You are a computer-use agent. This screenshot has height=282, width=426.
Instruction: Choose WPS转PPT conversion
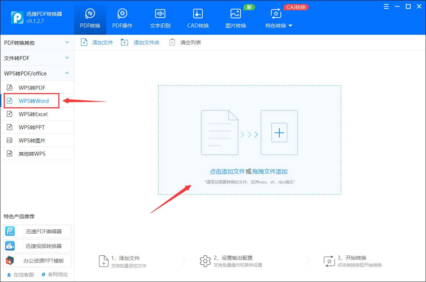[37, 127]
